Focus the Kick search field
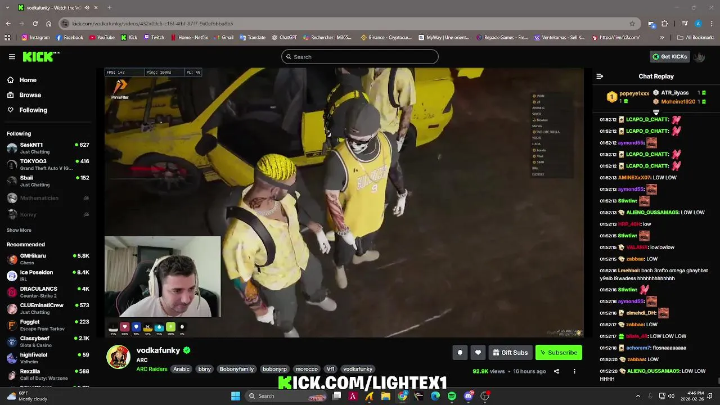 point(360,57)
